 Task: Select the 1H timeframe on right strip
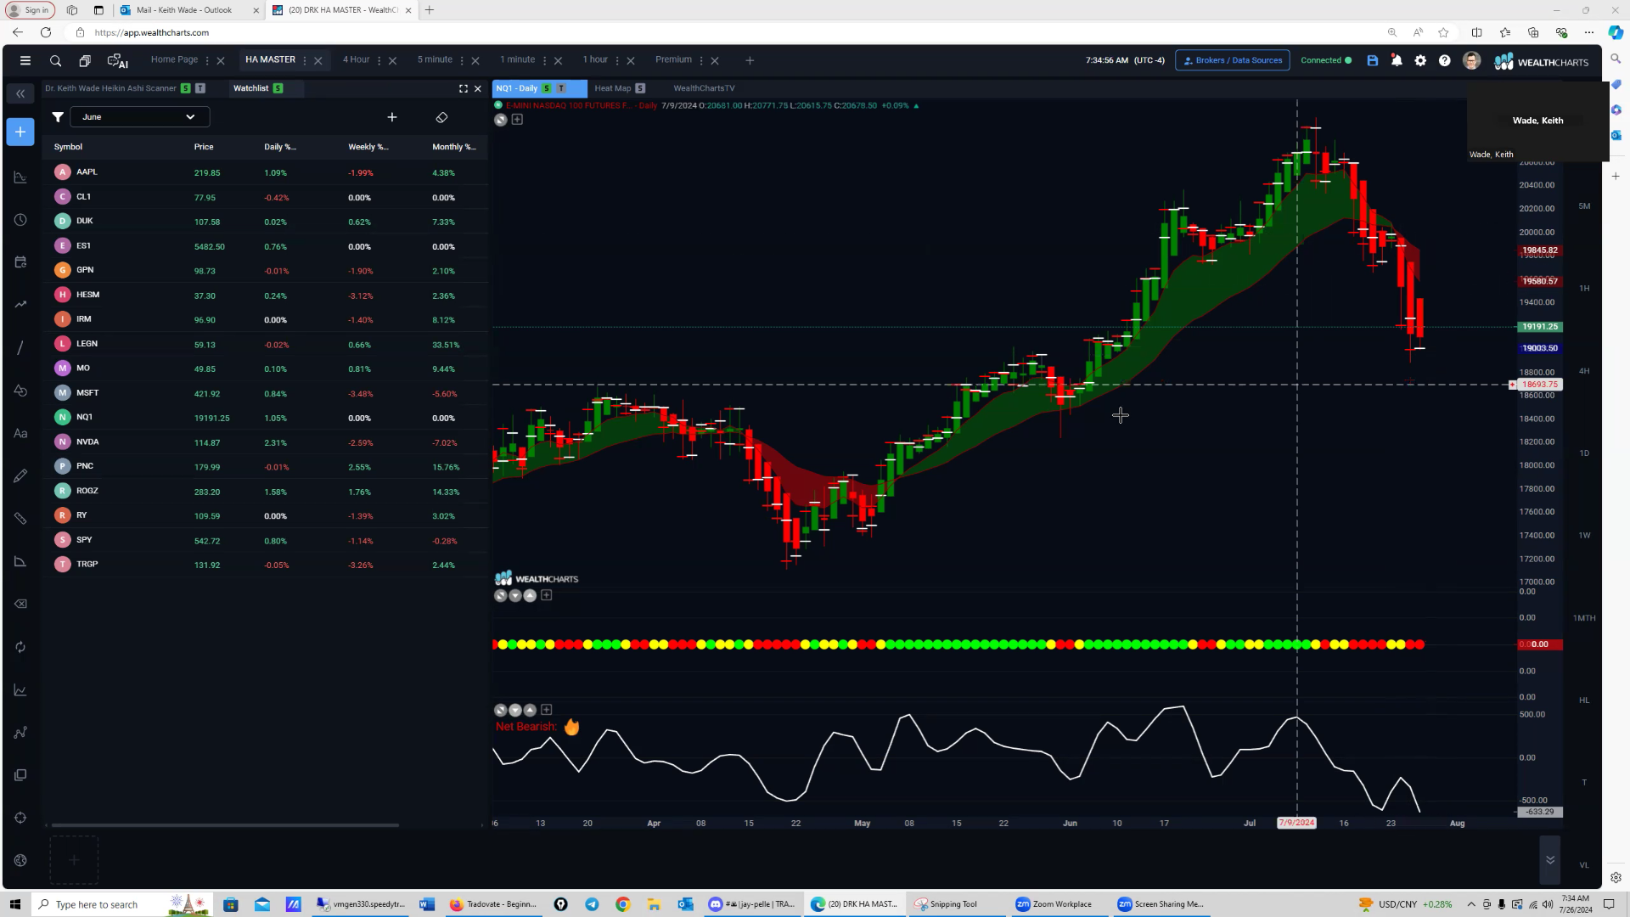pos(1584,289)
